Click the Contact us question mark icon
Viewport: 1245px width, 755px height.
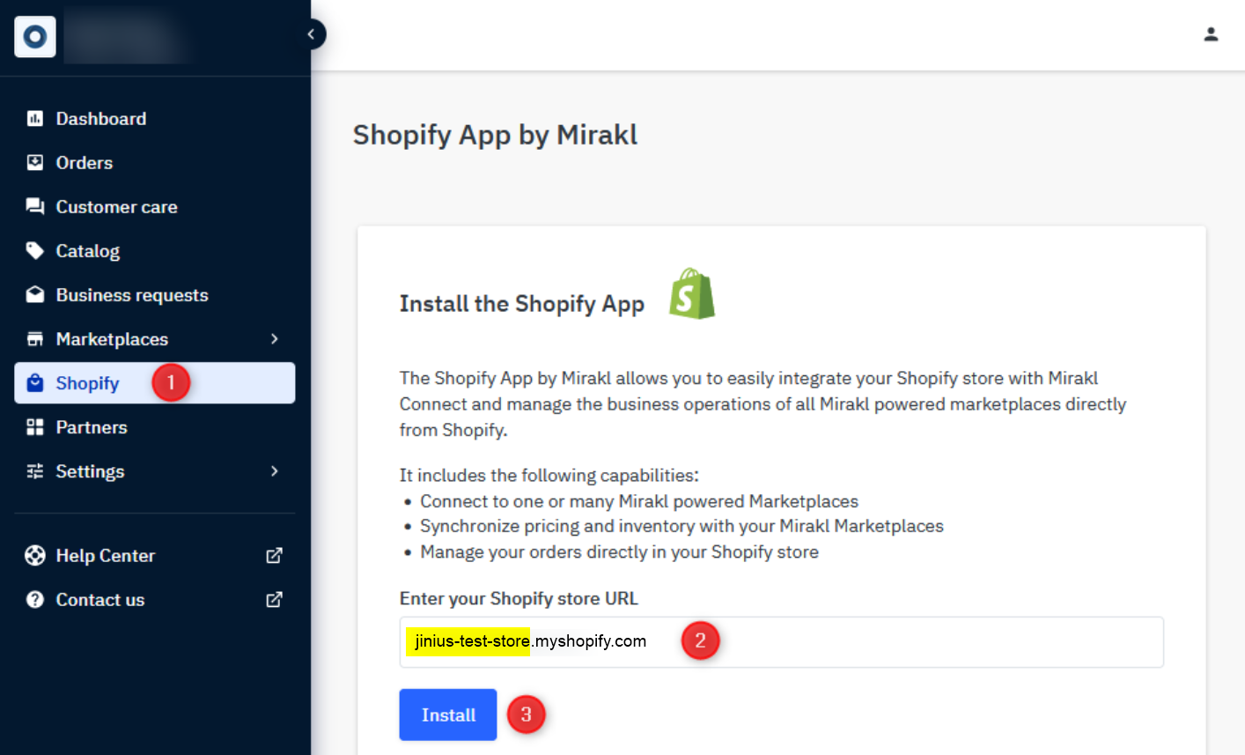[x=35, y=599]
